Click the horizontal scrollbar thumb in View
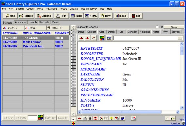The image size is (186, 126). (121, 112)
